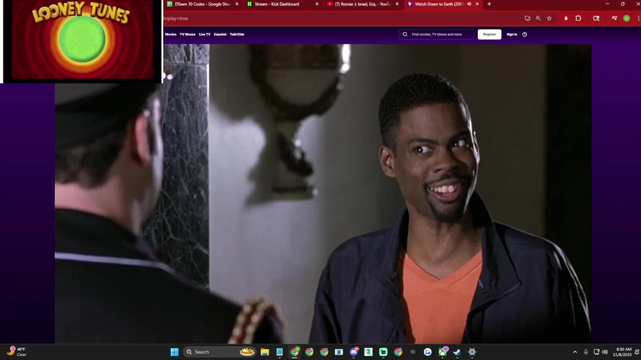Open the Discord icon on the taskbar
This screenshot has width=641, height=360.
tap(354, 352)
